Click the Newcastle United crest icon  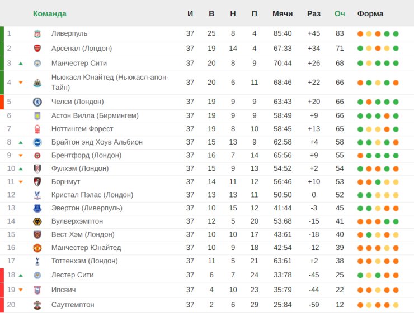(37, 83)
